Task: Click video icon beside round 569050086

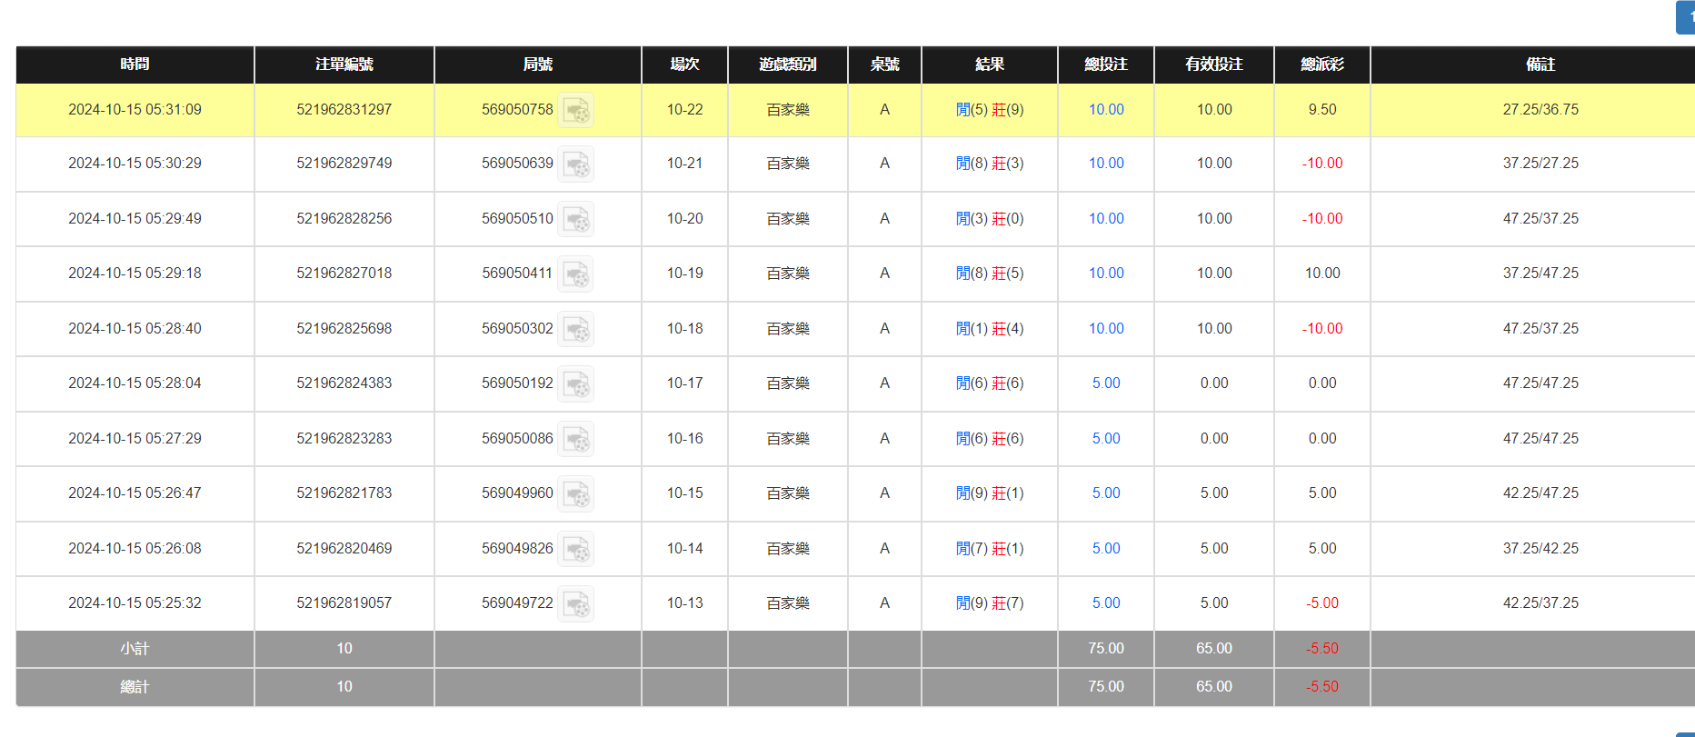Action: 575,439
